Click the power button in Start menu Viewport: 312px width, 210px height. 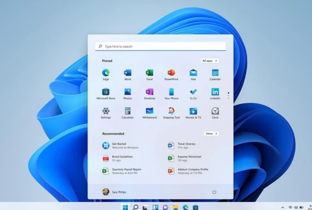click(214, 192)
